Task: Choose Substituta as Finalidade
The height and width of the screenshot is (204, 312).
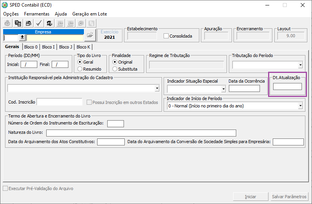Action: [x=115, y=69]
